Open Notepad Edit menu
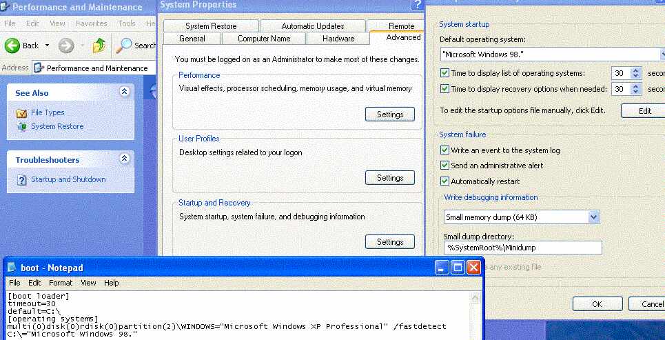Screen dimensions: 665x340 click(x=34, y=283)
